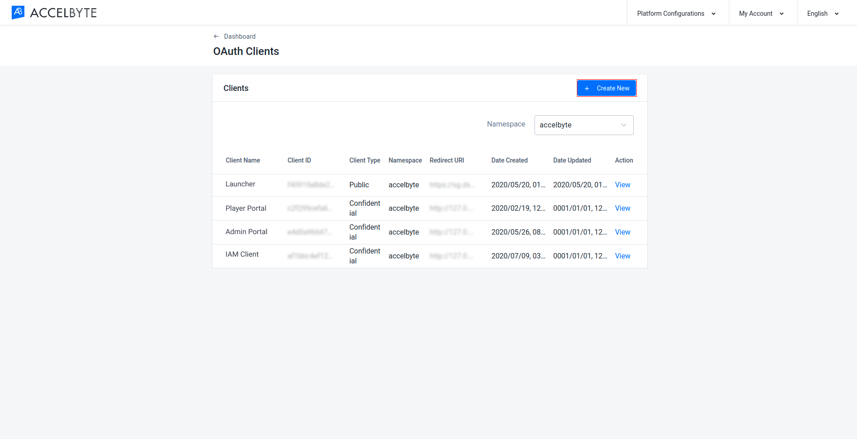Click the chevron beside Platform Configurations

click(714, 14)
